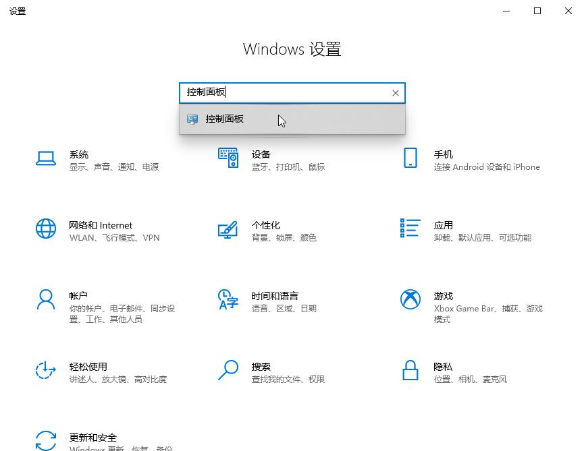
Task: Click the Xbox logo icon for 游戏
Action: (410, 299)
